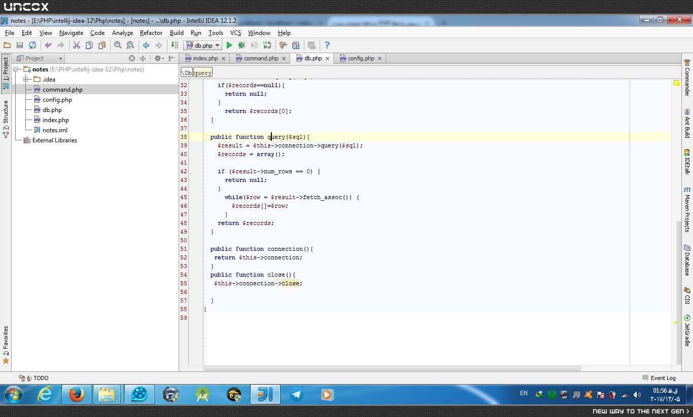Click the Save All toolbar icon

tap(20, 46)
